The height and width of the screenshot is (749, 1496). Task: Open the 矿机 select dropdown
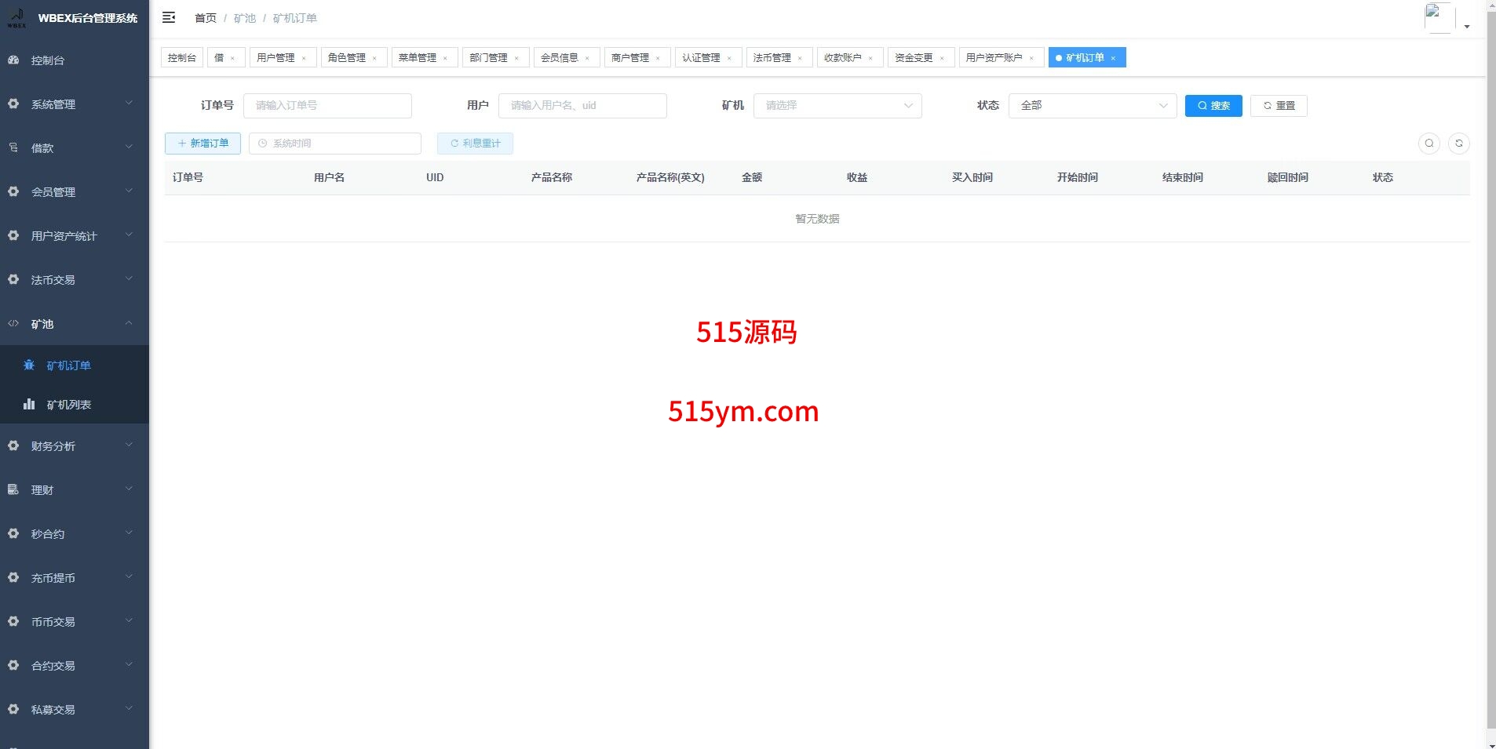tap(837, 106)
